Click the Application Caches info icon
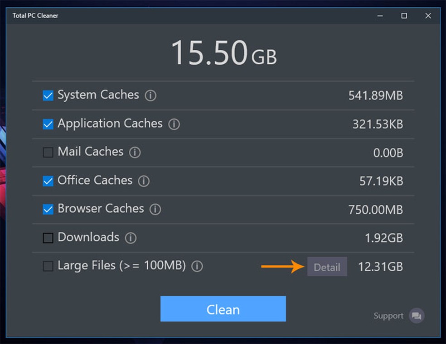 pos(174,124)
